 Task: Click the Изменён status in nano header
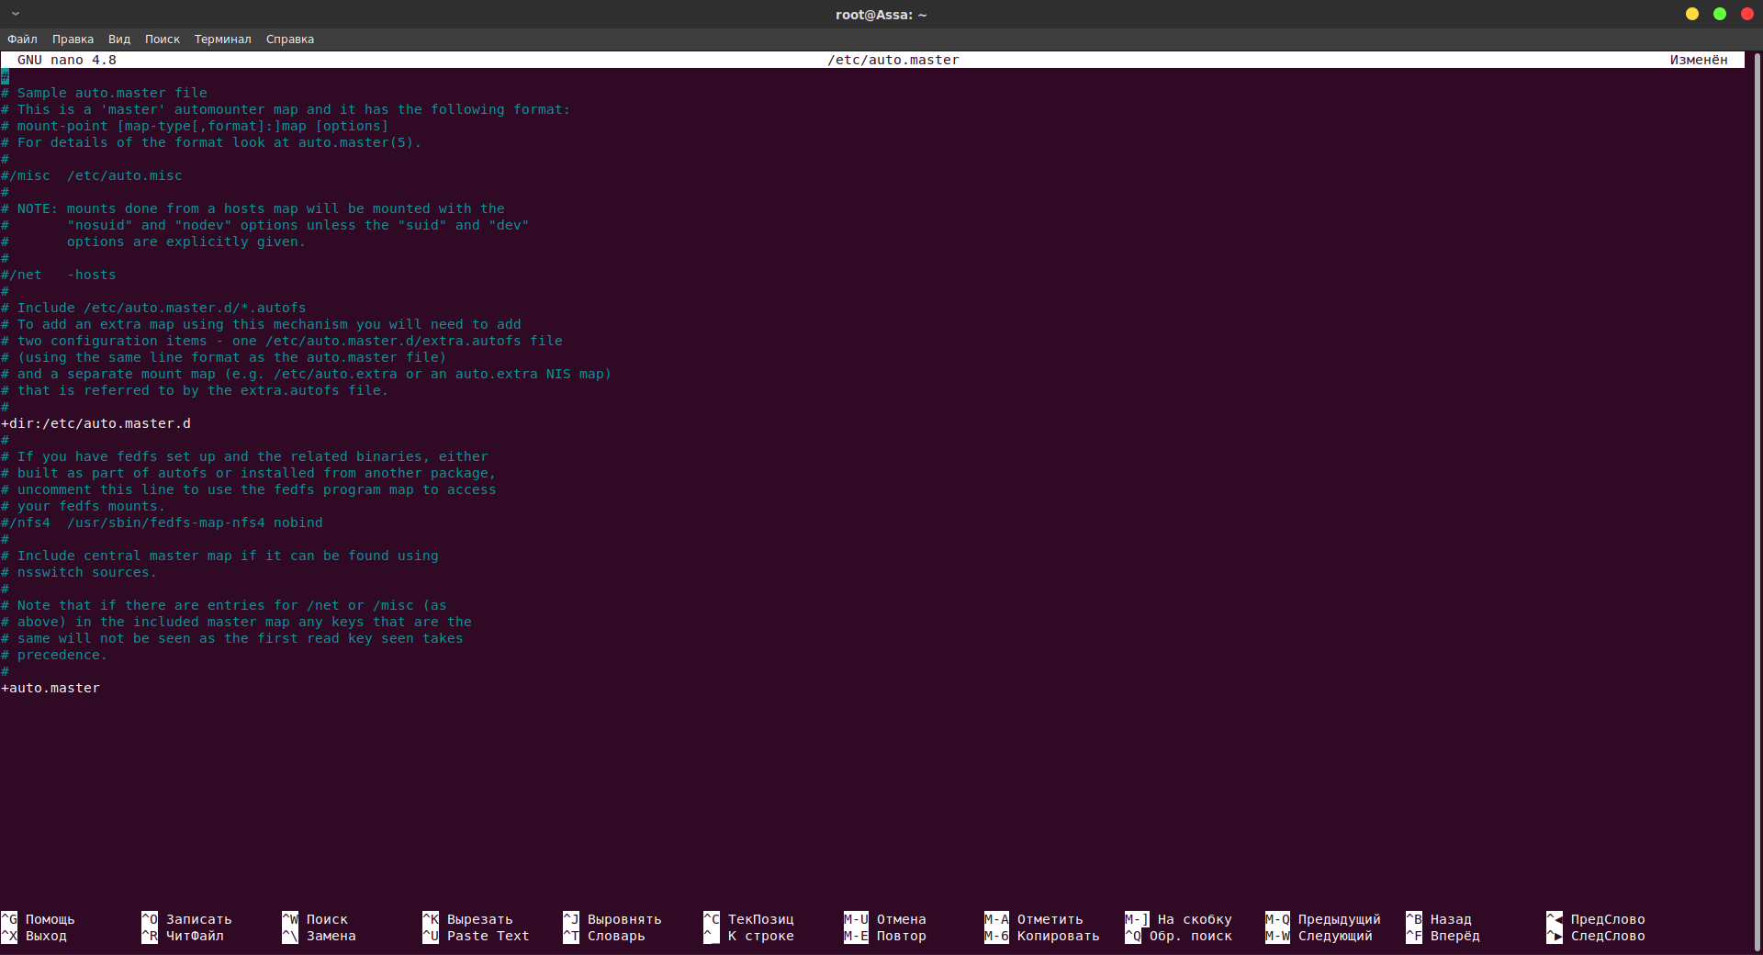1699,60
